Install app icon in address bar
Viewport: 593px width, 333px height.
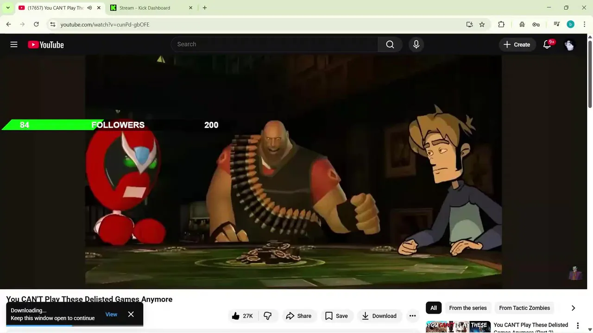[469, 25]
